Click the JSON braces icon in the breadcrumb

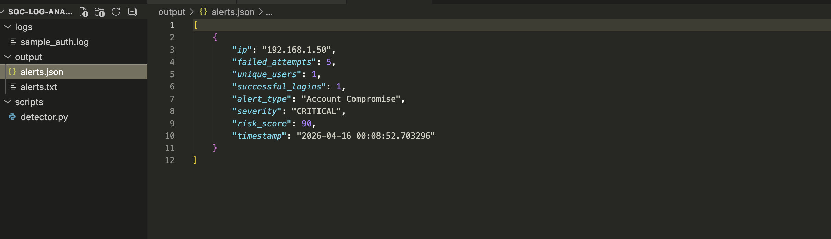(203, 12)
